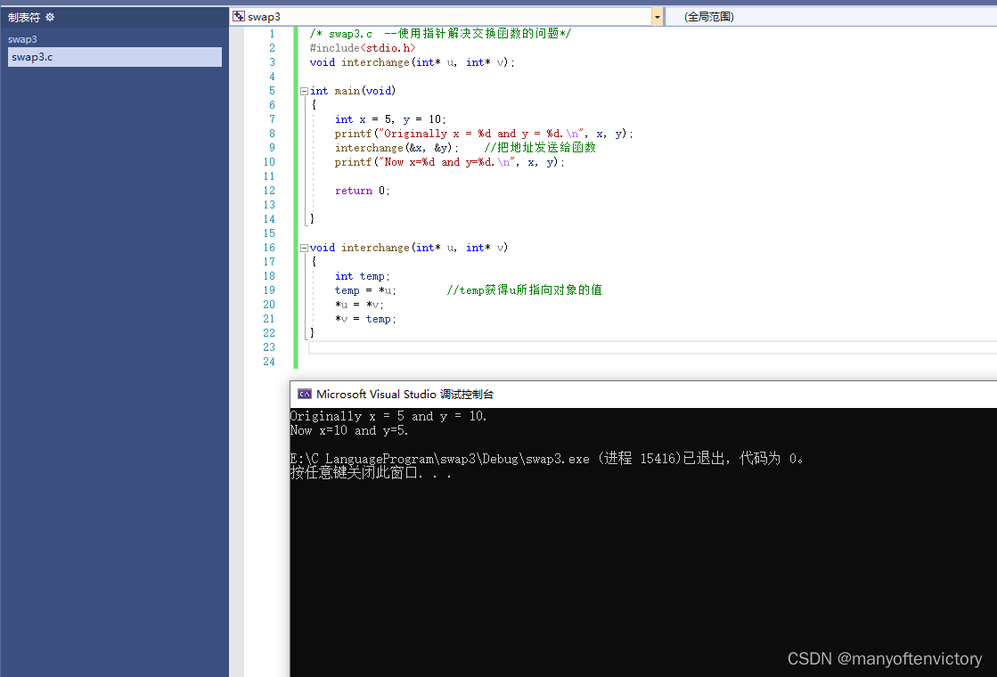Screen dimensions: 997x677
Task: Open the (全局范围) scope combo box
Action: (830, 17)
